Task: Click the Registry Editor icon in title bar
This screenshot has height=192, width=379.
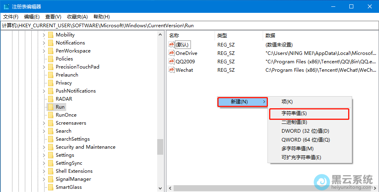Action: point(6,6)
